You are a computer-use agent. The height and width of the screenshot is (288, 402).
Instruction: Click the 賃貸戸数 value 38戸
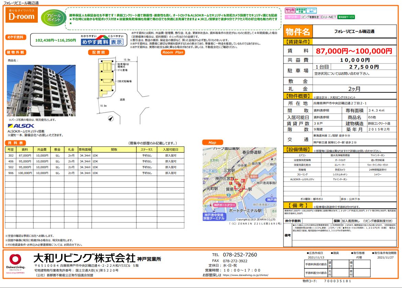click(x=318, y=123)
